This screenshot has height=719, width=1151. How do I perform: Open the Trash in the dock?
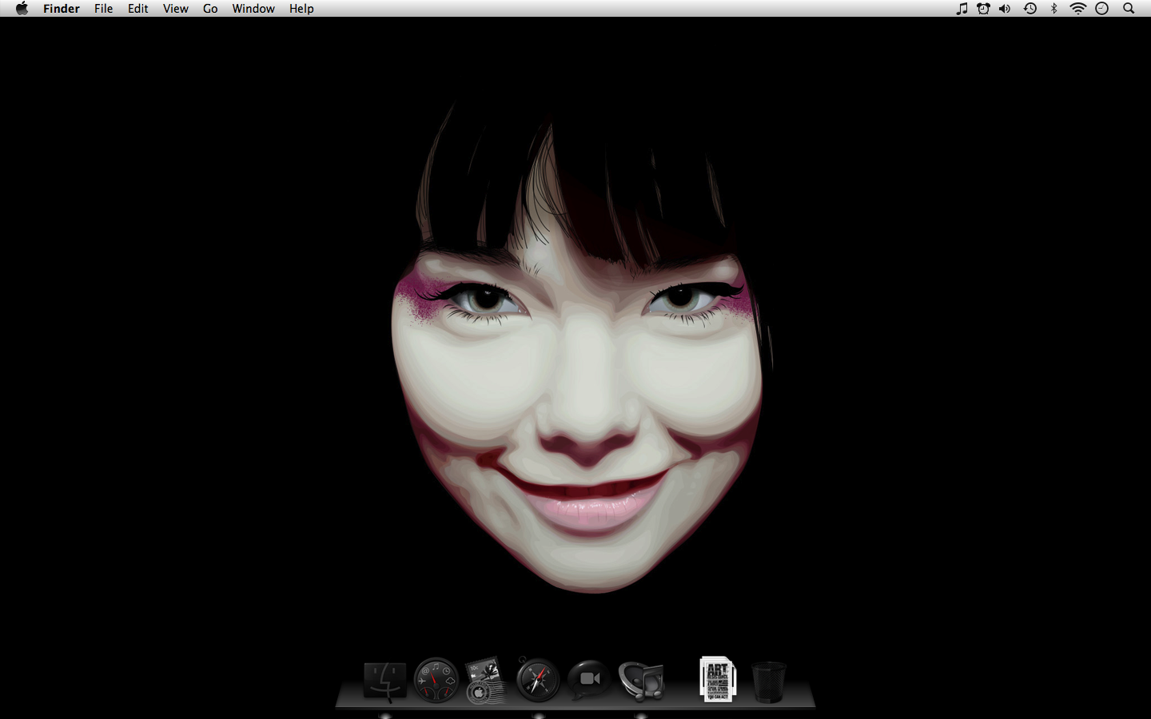coord(768,681)
